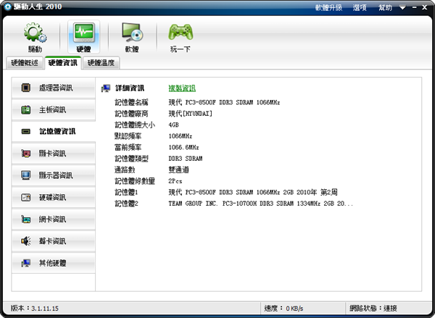This screenshot has width=435, height=318.
Task: Click the app logo in title bar
Action: point(7,7)
